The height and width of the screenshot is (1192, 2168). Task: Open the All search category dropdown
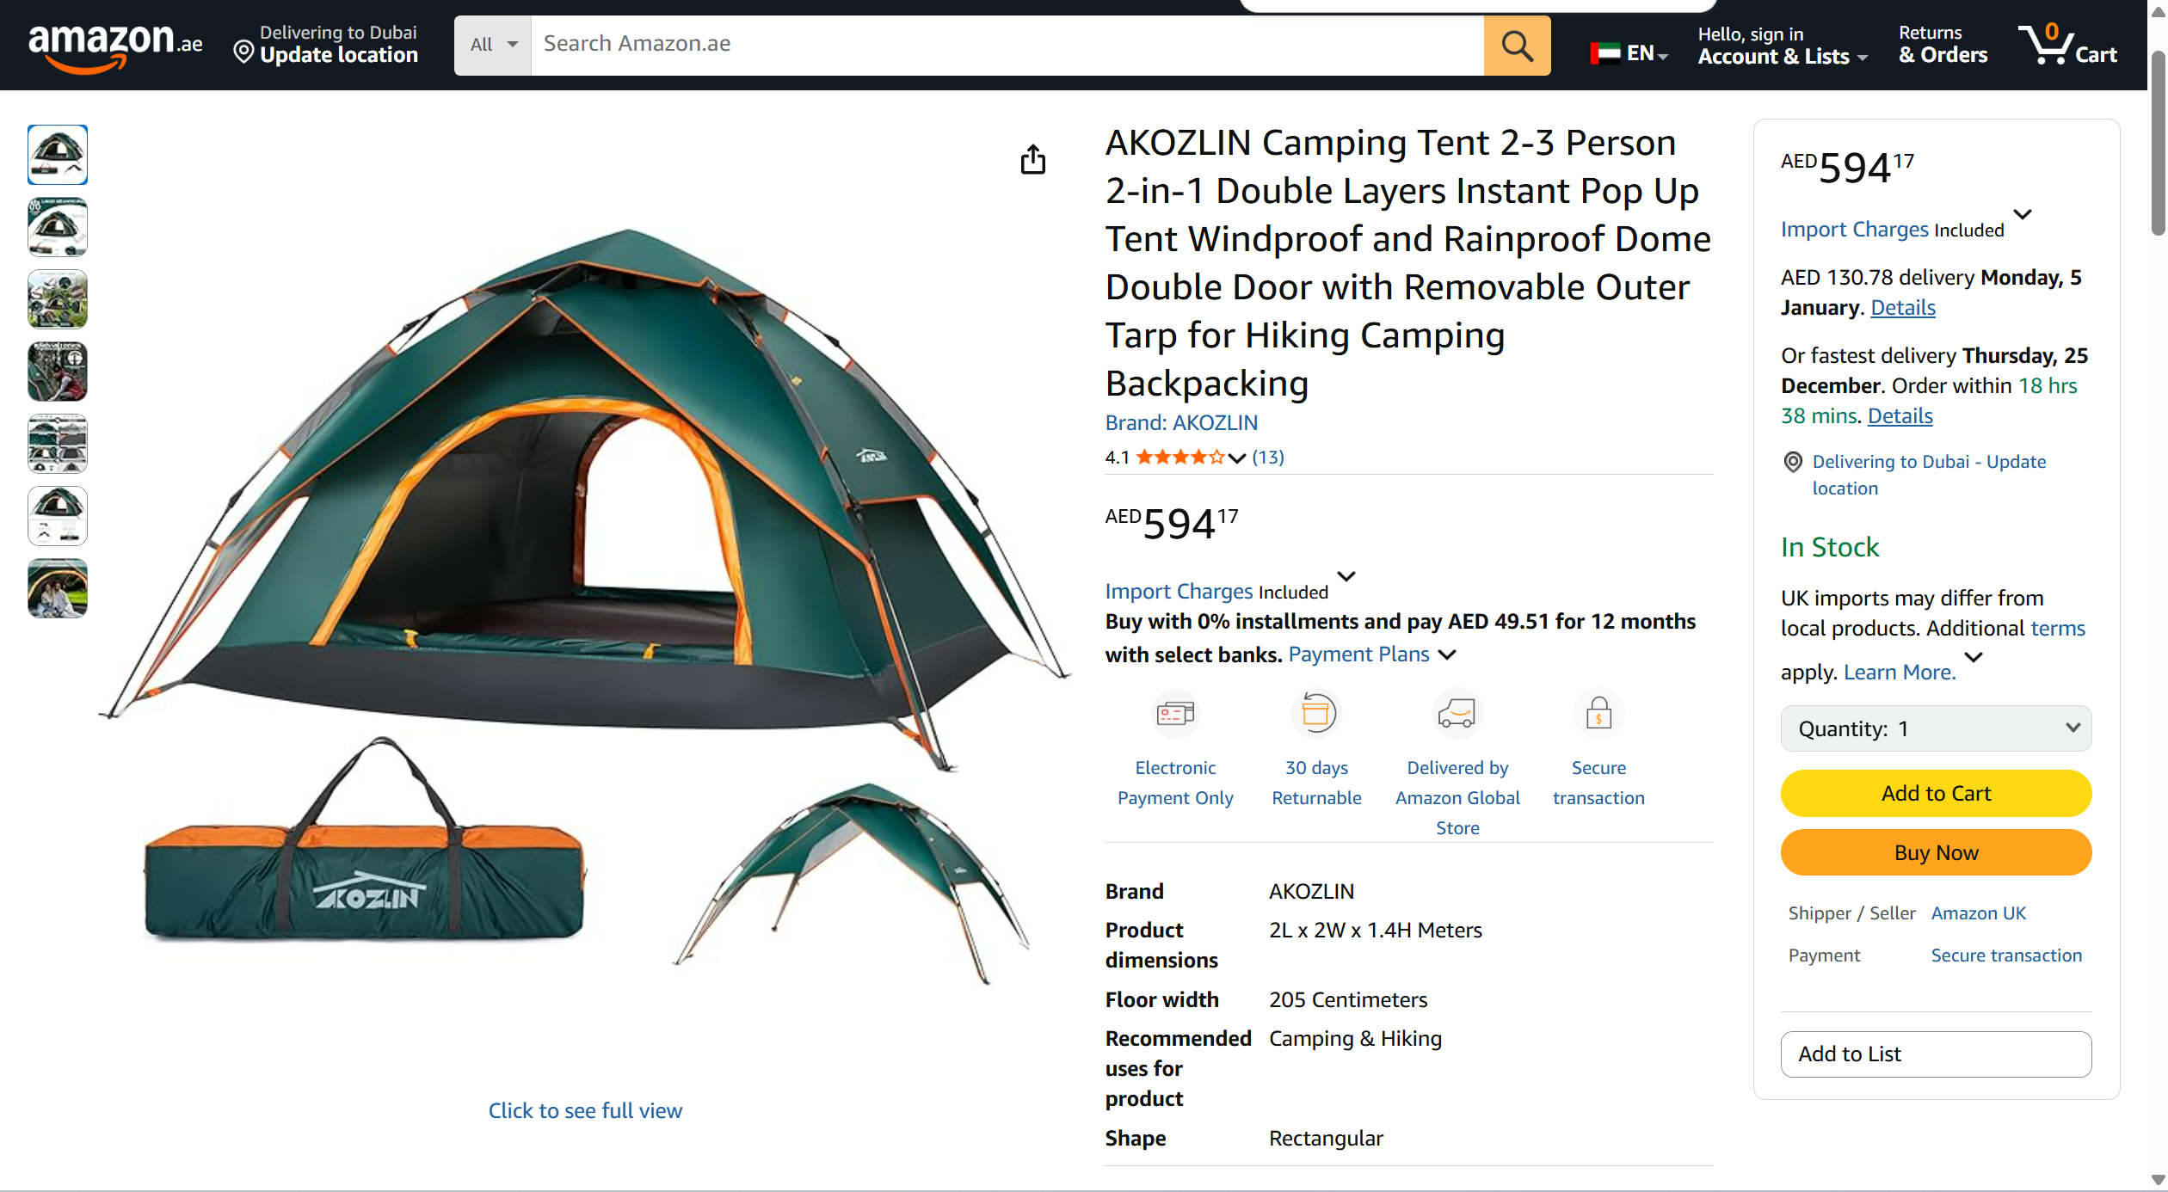point(493,45)
